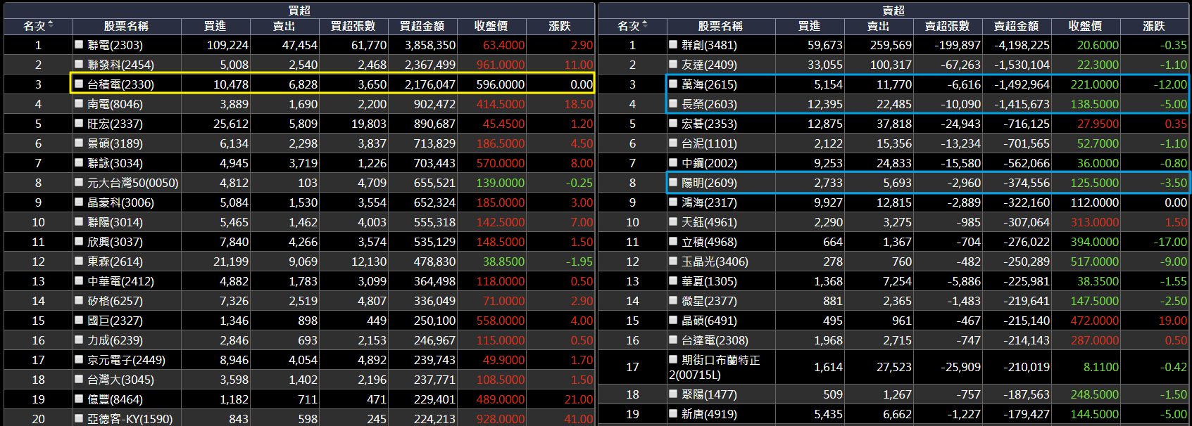This screenshot has height=426, width=1192.
Task: Click the 股票名稱 header in 買超 table
Action: 126,26
